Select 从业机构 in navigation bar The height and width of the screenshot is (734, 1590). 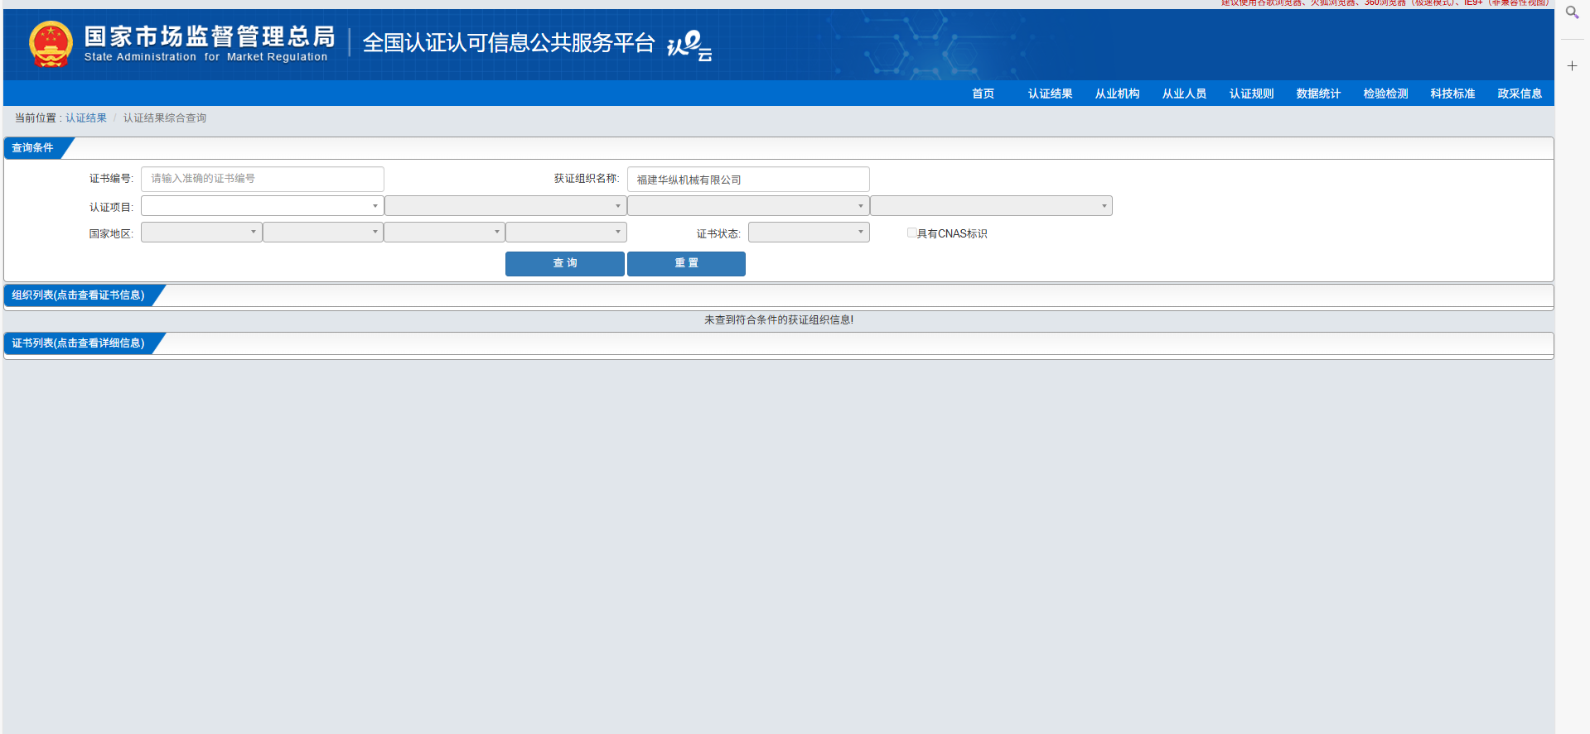coord(1117,94)
